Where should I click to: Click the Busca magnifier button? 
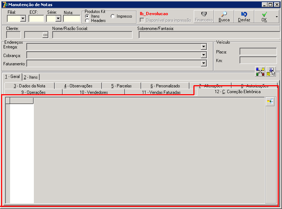(224, 17)
